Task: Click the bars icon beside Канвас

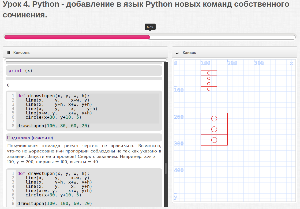Action: [x=178, y=53]
